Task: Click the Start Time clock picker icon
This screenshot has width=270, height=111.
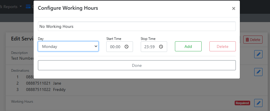Action: (127, 46)
